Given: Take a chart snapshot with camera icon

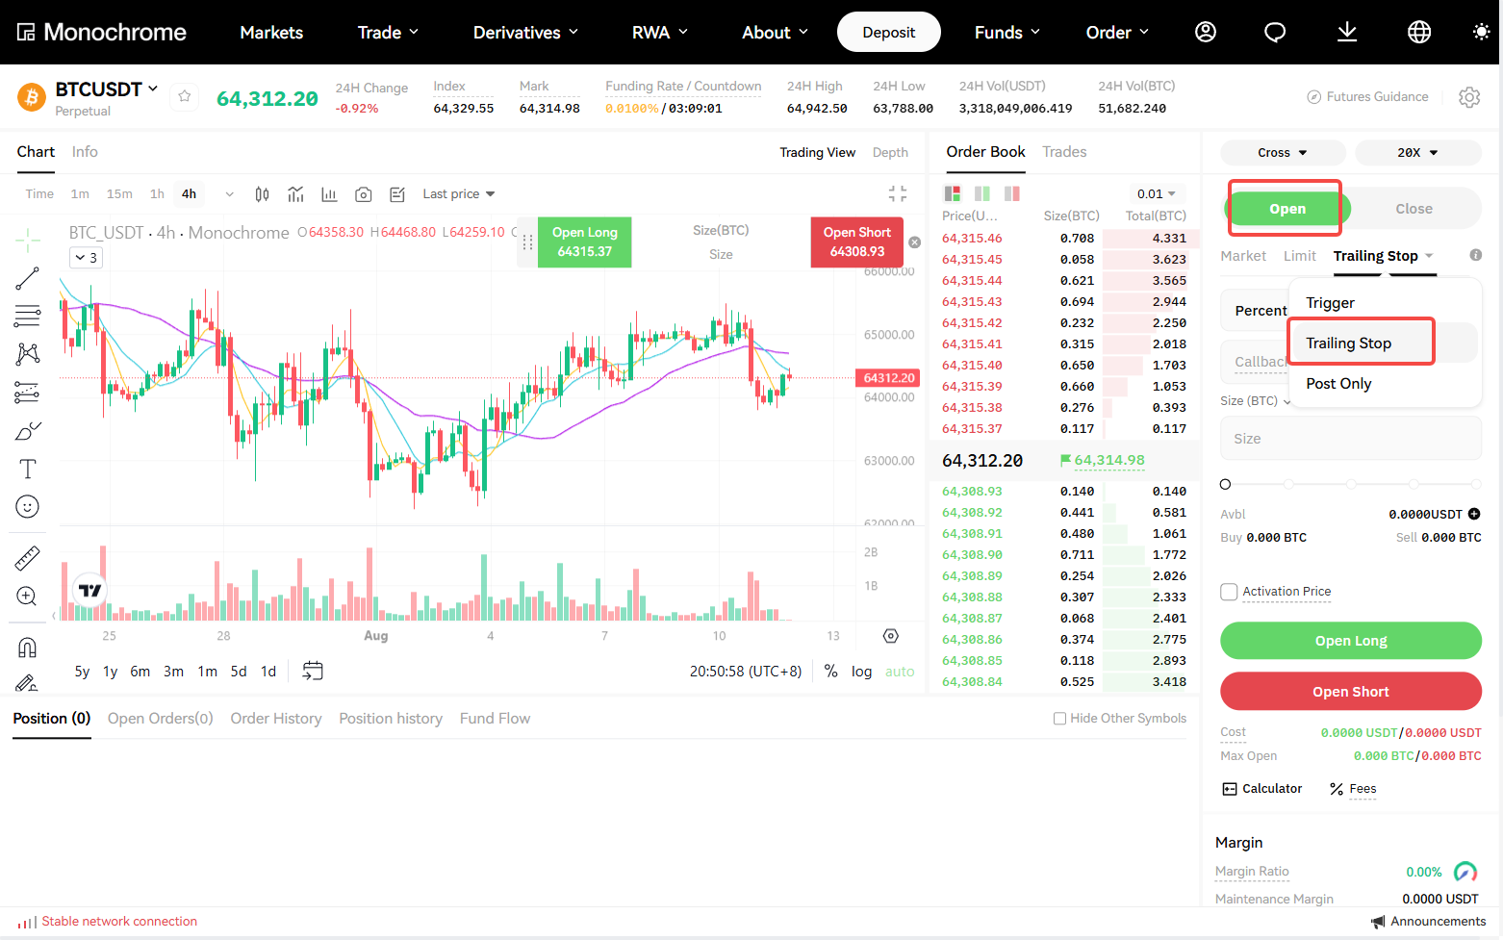Looking at the screenshot, I should click(363, 194).
